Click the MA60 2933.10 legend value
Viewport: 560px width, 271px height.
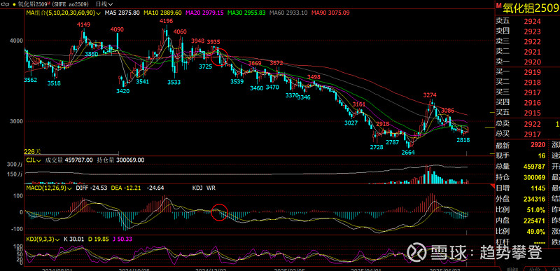coord(288,13)
